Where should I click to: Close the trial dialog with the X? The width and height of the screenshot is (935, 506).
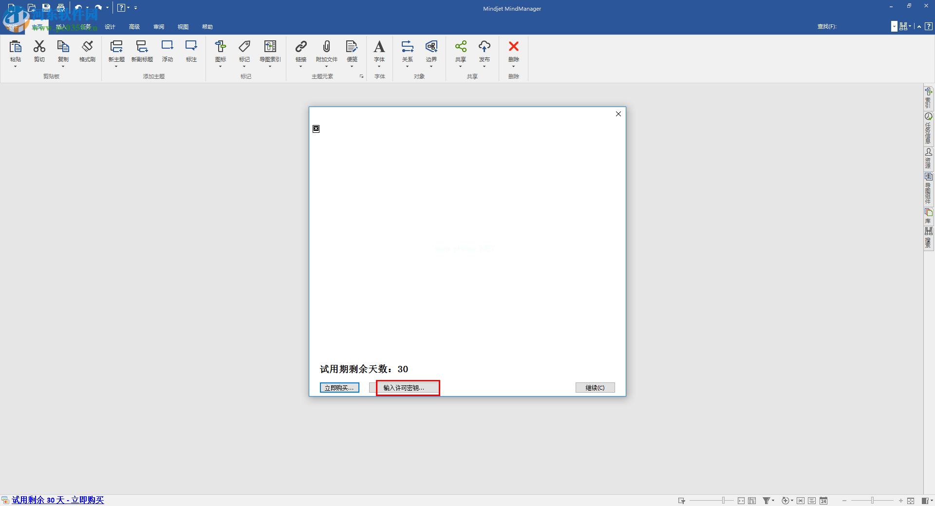pyautogui.click(x=618, y=114)
